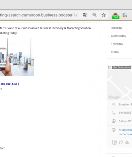Screen dimensions: 132x157
Task: Visit the listing's YouTube channel icon
Action: pyautogui.click(x=127, y=142)
